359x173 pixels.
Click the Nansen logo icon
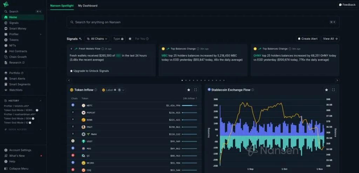click(6, 4)
